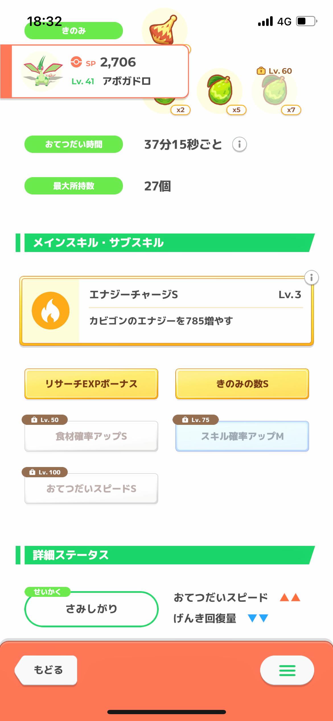Tap the spiky red ingredient icon at top
333x721 pixels.
tap(164, 30)
